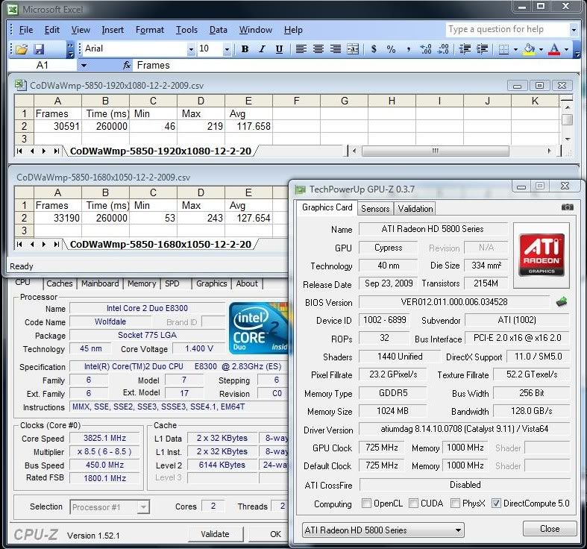This screenshot has width=587, height=549.
Task: Apply Currency style dollar icon
Action: [x=374, y=49]
